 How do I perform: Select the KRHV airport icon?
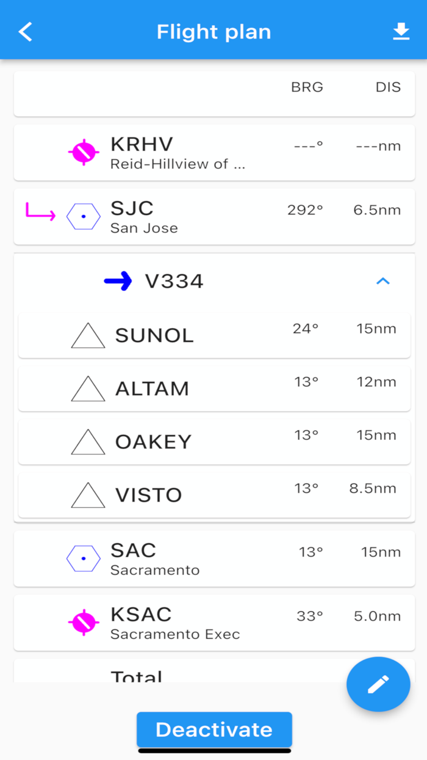(84, 153)
